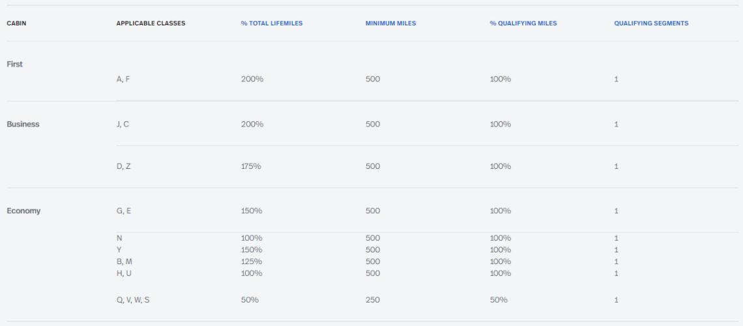
Task: Click the % Qualifying Miles header link
Action: 523,23
